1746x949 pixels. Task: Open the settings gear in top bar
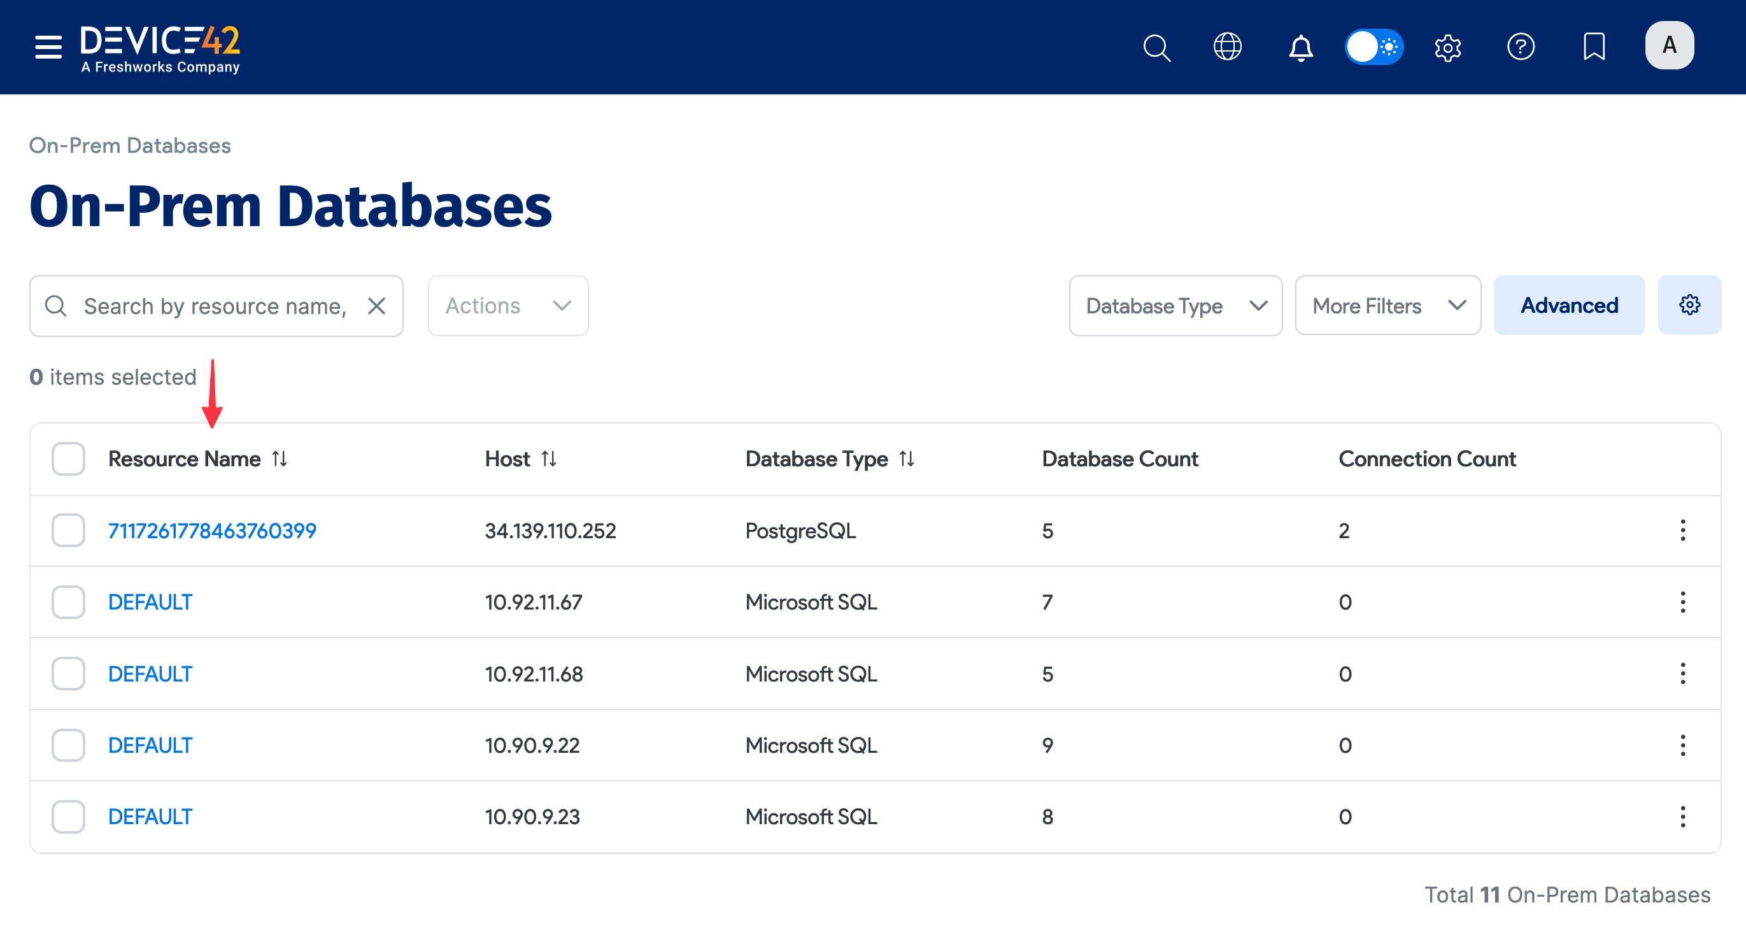[1448, 47]
